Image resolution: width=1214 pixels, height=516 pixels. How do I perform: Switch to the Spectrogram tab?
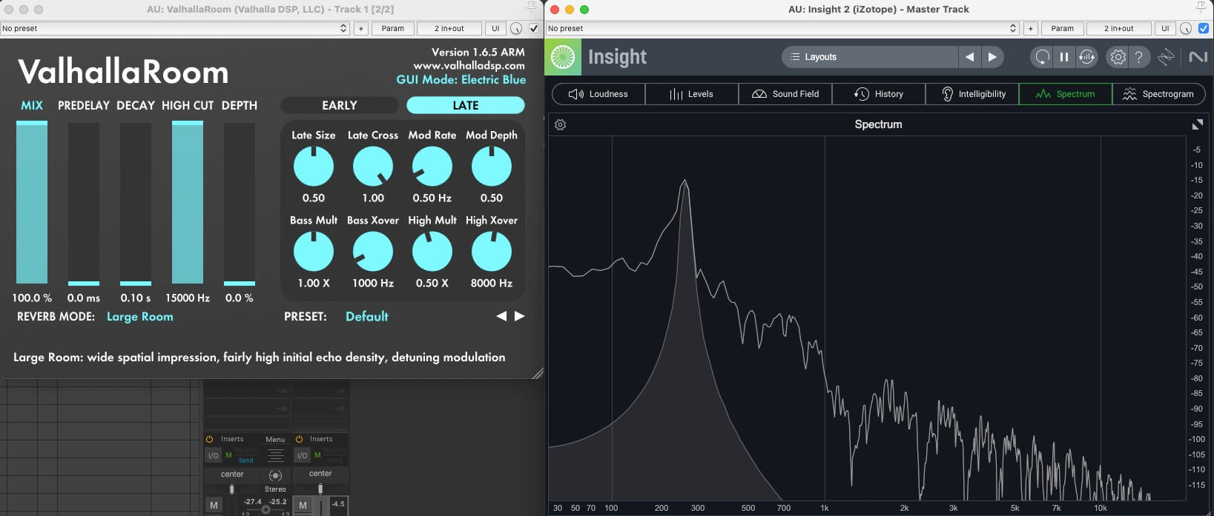coord(1158,94)
